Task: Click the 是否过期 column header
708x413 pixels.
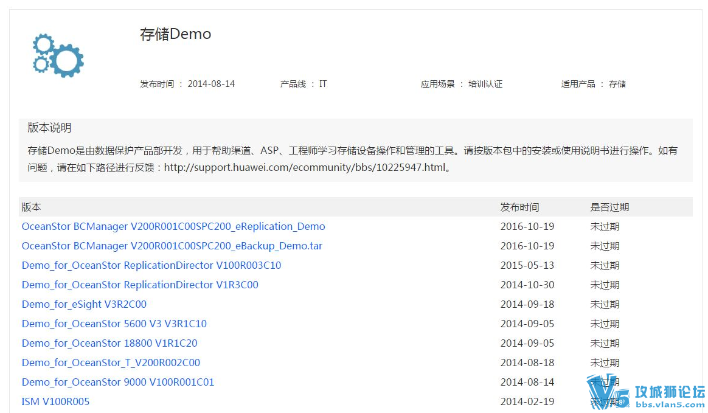Action: (x=609, y=207)
